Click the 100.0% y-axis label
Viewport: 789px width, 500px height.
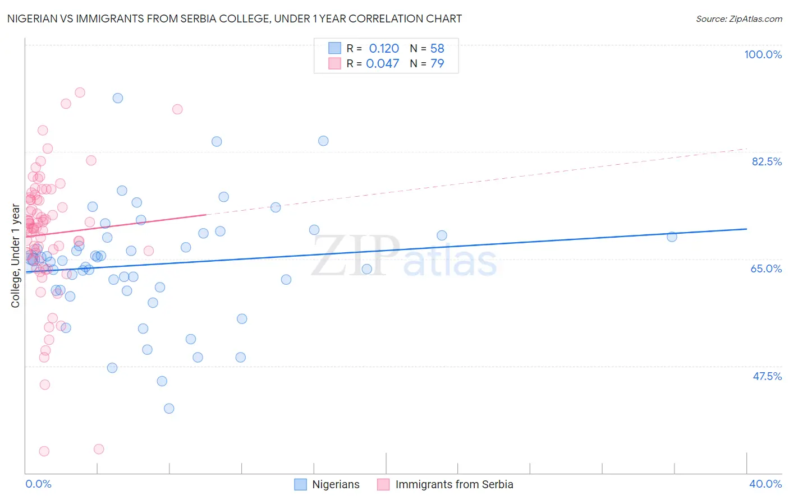click(763, 54)
